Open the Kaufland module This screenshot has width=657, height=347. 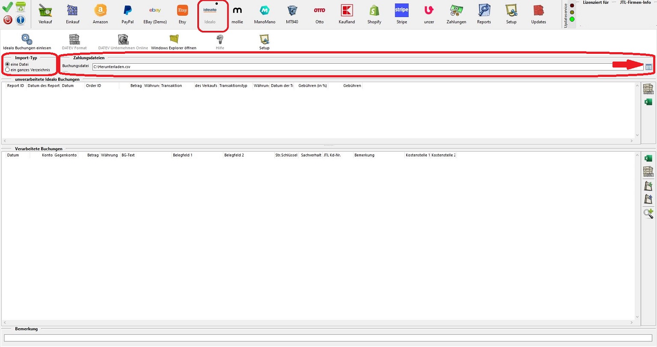347,14
